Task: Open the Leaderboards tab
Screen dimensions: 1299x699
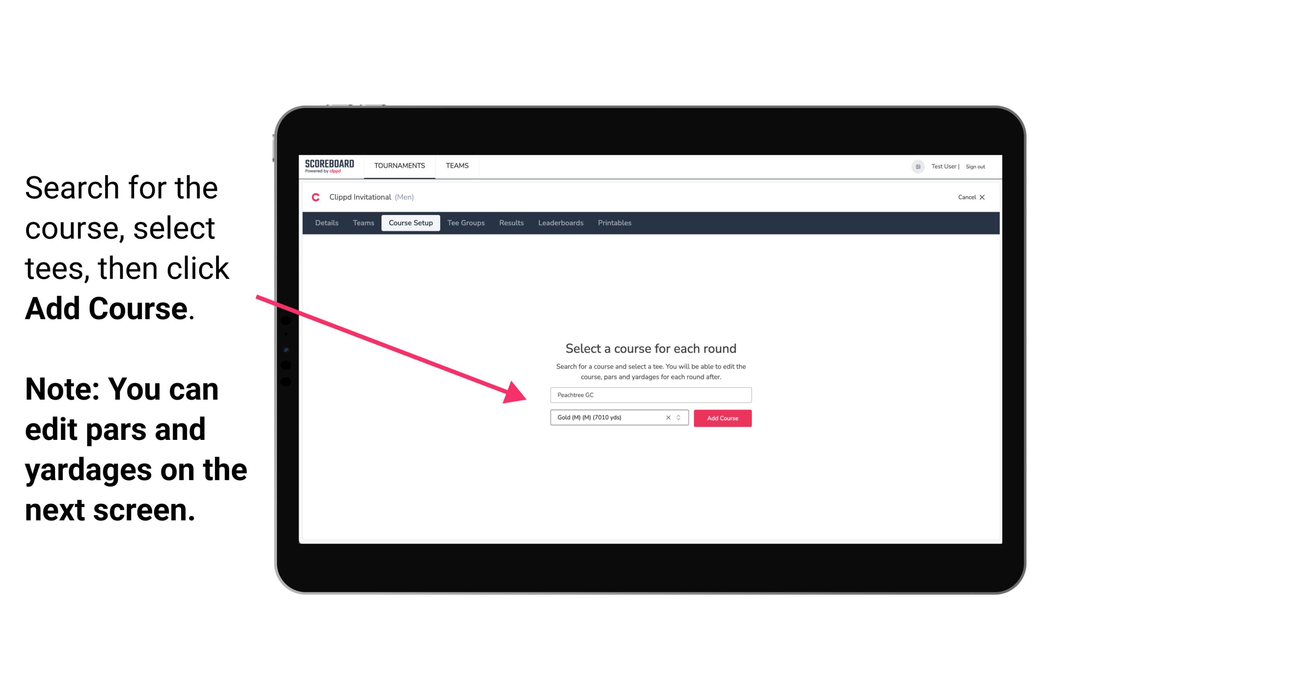Action: [559, 223]
